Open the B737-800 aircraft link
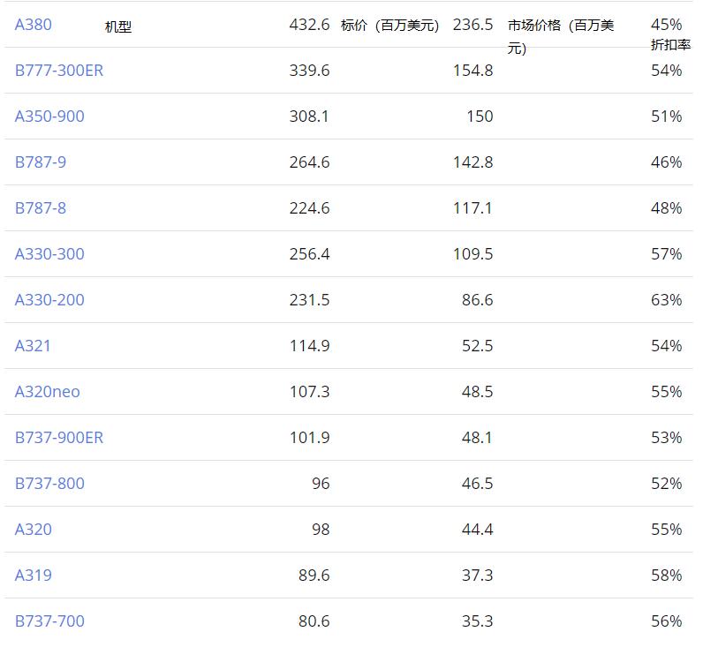Screen dimensions: 703x647 (x=49, y=484)
